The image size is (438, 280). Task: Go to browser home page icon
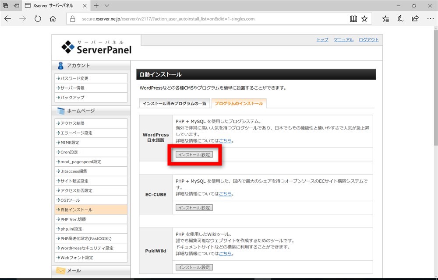[53, 19]
